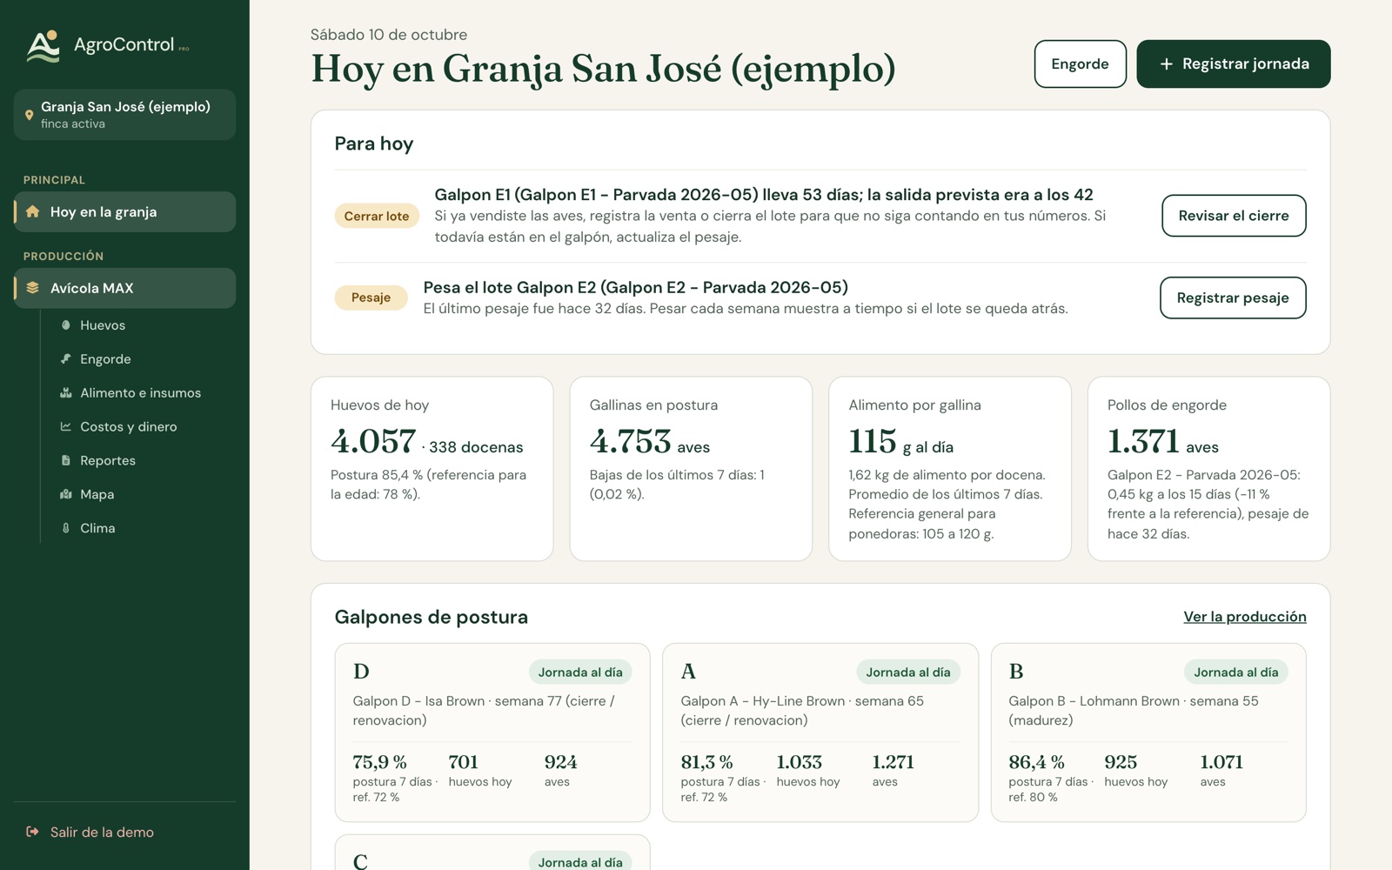Click the location pin icon beside Granja San José

[29, 115]
